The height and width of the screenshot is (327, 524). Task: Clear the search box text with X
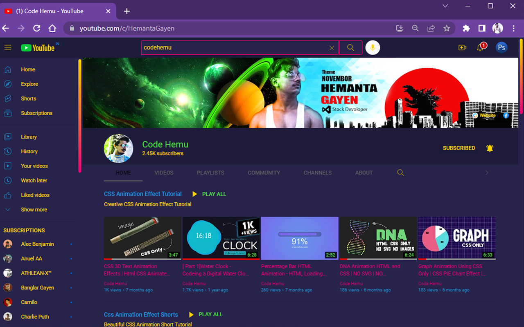click(332, 48)
